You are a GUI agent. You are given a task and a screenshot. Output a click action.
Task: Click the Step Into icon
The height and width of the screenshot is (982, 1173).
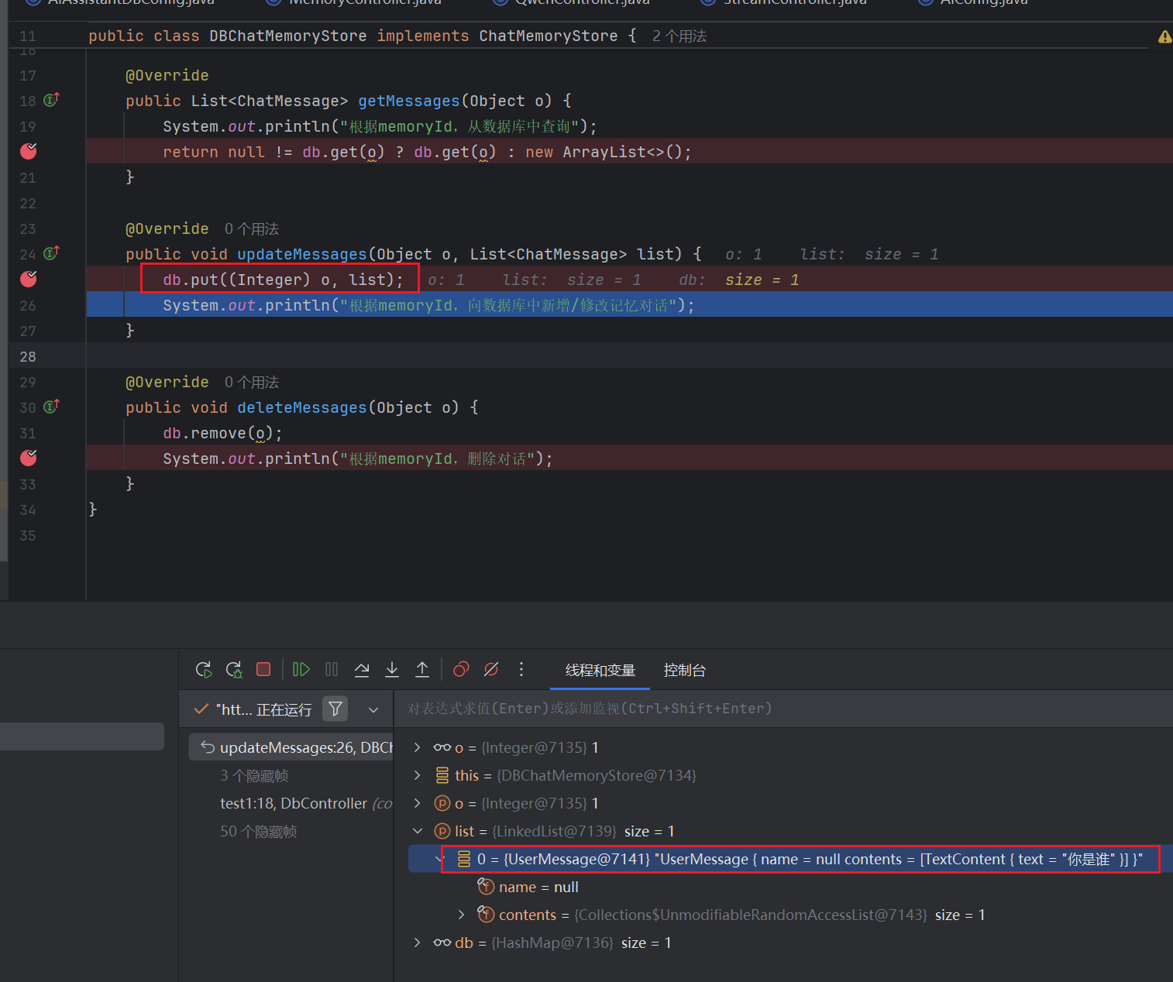tap(392, 669)
